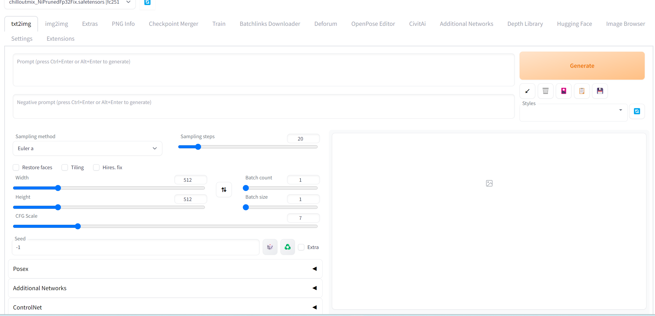Click the clipboard apply styles icon
655x316 pixels.
point(582,91)
